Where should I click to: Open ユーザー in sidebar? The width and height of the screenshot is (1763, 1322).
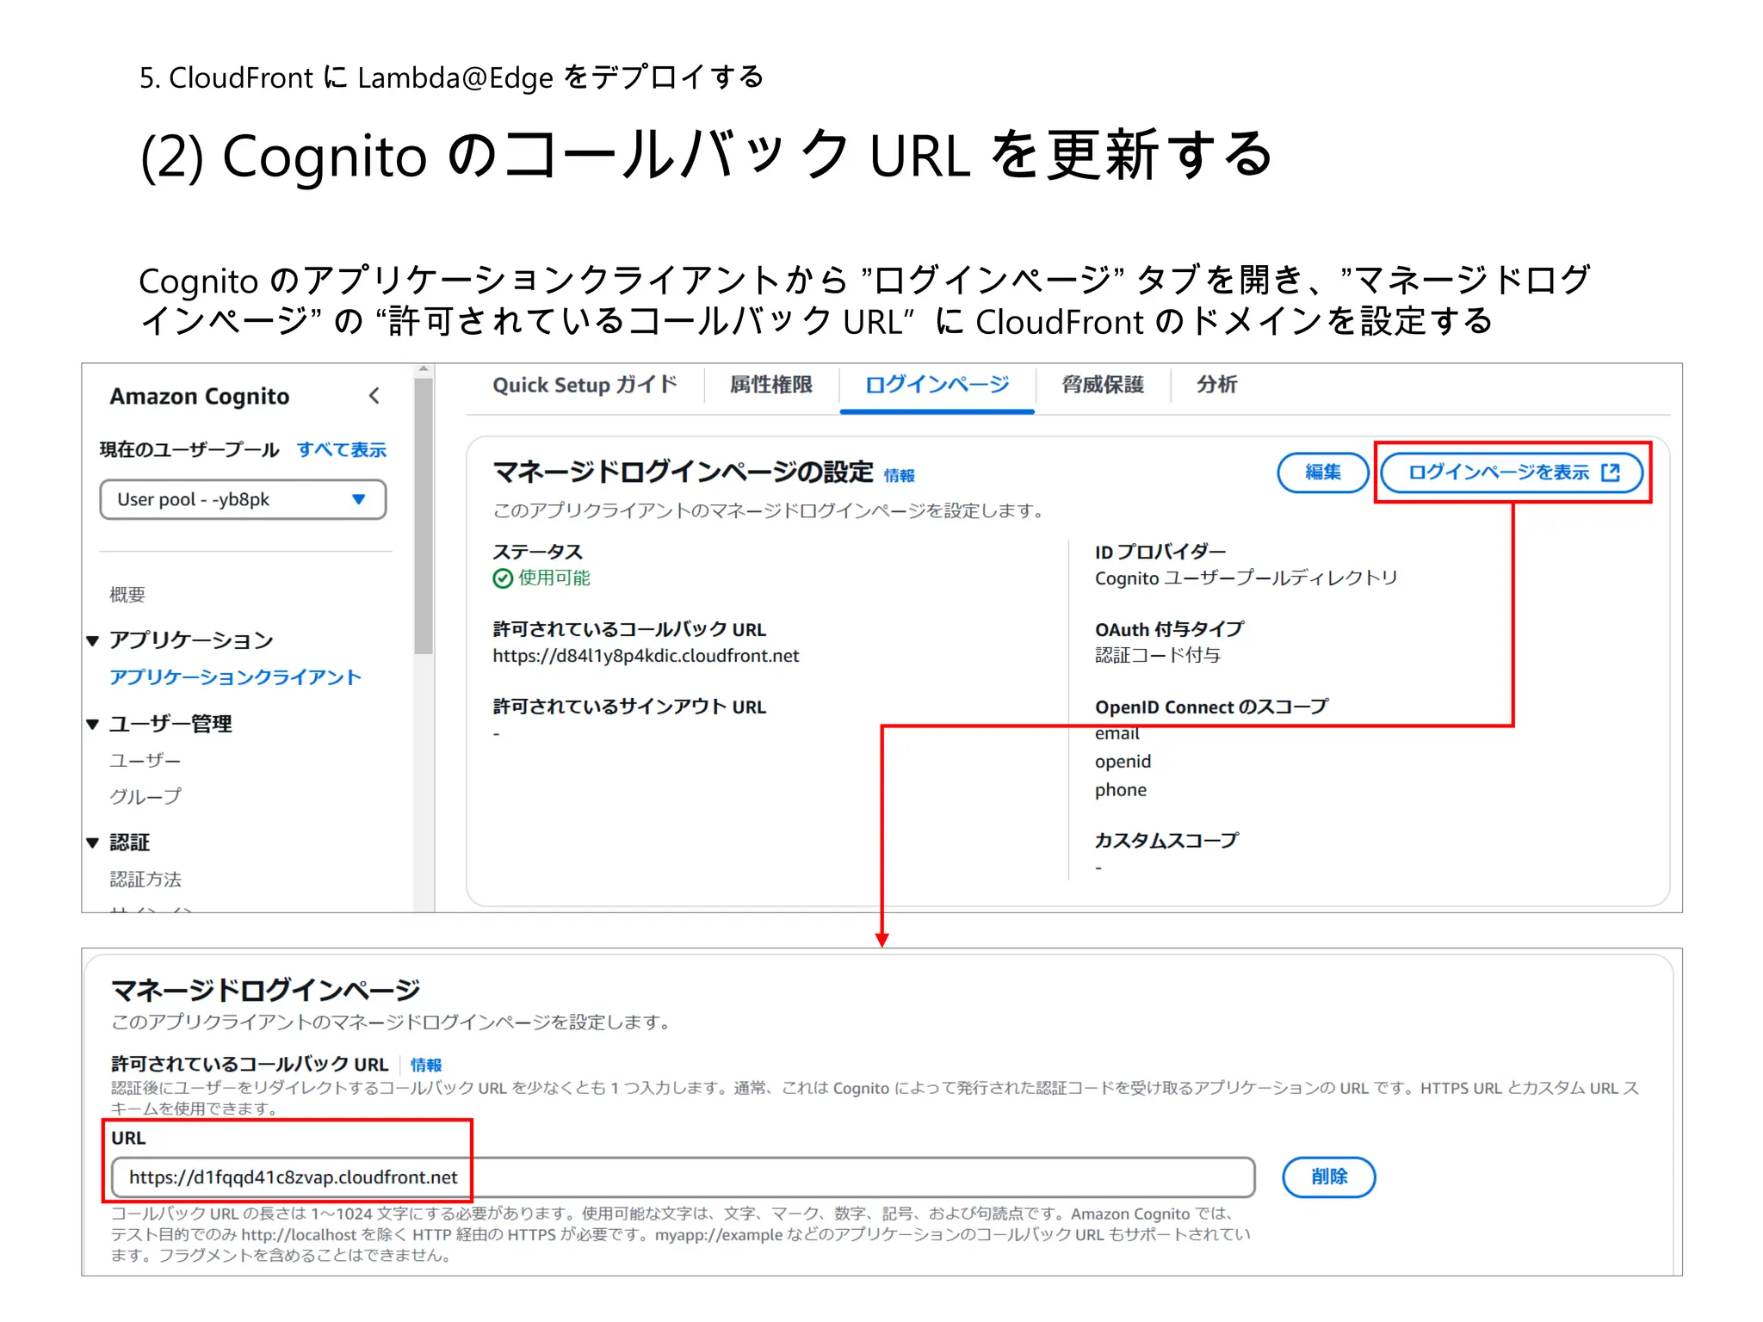click(x=145, y=761)
